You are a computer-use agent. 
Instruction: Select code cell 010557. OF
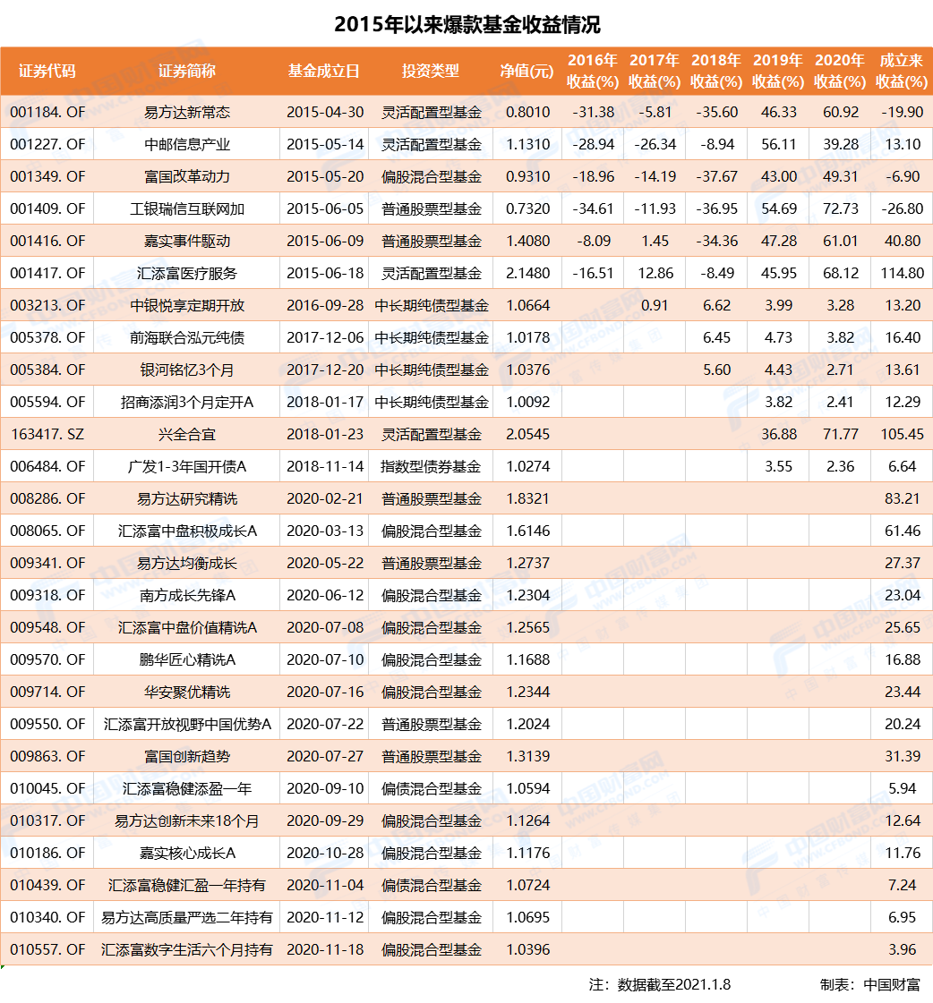[47, 949]
